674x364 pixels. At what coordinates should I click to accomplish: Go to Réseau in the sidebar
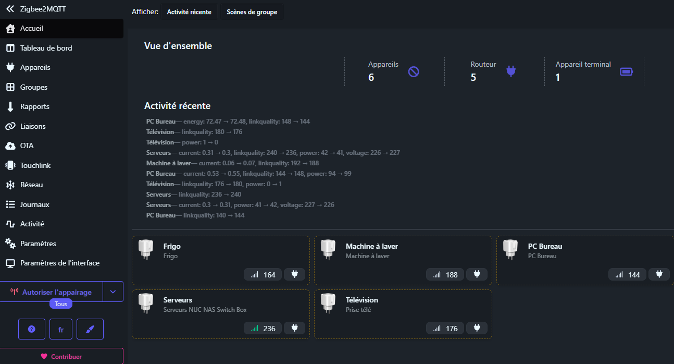[x=31, y=185]
